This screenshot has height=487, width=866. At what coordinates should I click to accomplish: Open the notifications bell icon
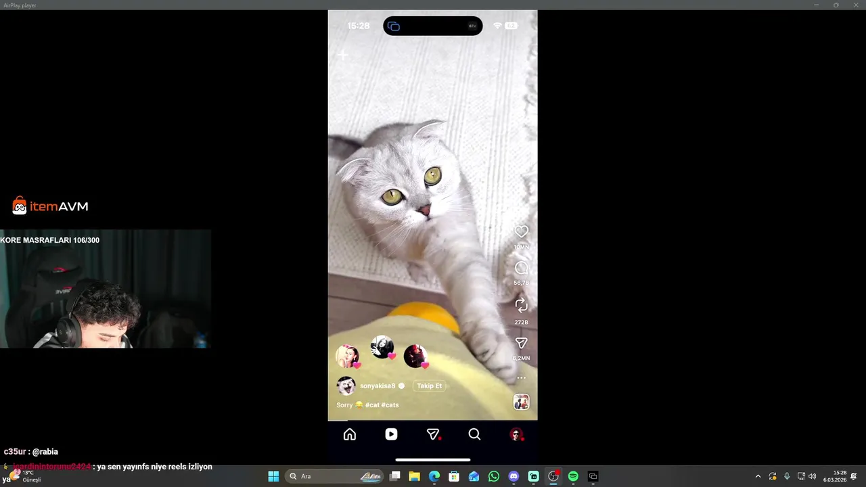(x=854, y=476)
